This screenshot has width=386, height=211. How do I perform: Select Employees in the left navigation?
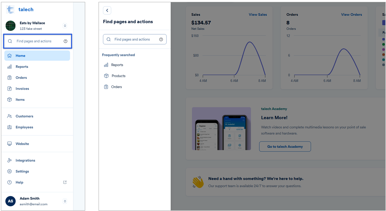tap(24, 127)
